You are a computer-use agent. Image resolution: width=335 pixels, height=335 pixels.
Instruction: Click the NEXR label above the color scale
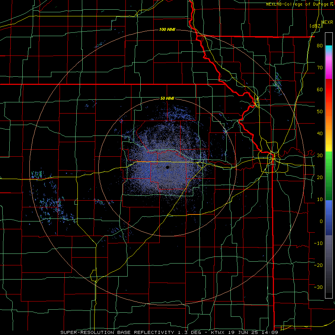pyautogui.click(x=327, y=22)
